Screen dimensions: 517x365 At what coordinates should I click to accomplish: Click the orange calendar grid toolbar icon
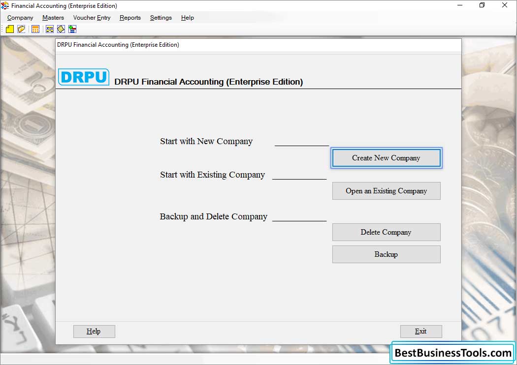[35, 30]
